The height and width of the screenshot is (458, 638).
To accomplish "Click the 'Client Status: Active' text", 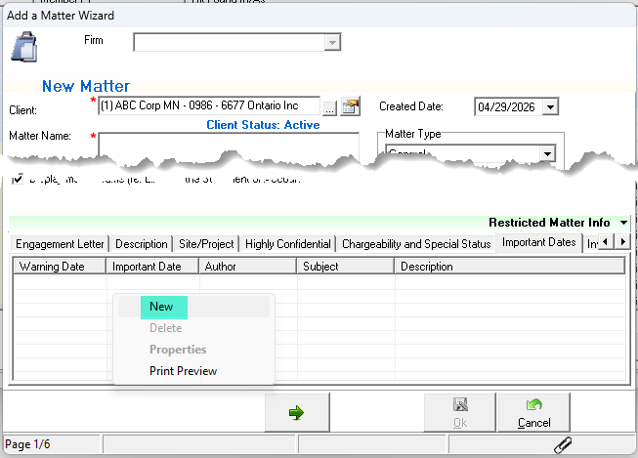I will tap(263, 125).
